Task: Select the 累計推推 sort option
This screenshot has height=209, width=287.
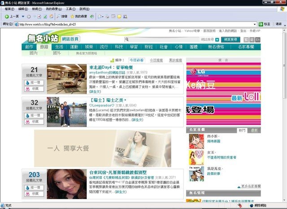Action: (x=175, y=60)
